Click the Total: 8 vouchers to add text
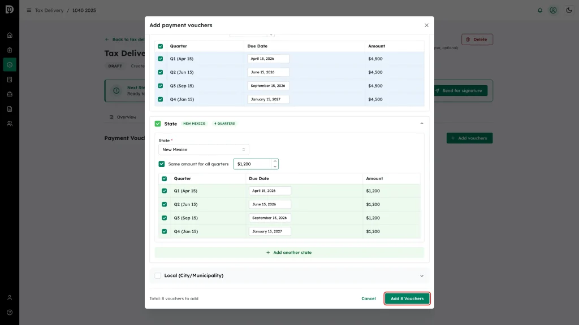The height and width of the screenshot is (325, 579). point(174,299)
